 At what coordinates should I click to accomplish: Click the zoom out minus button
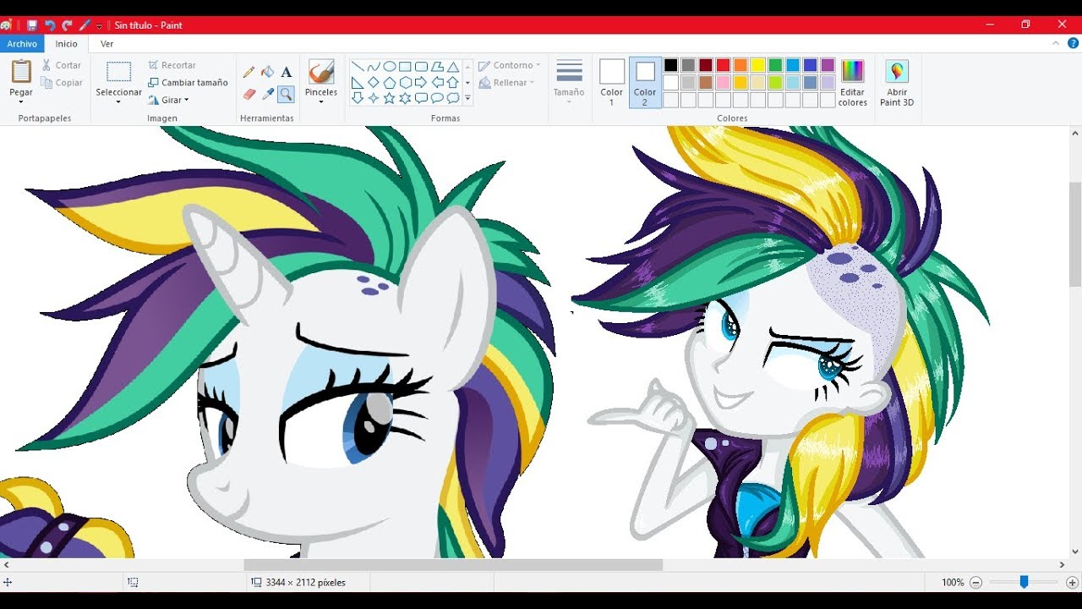tap(975, 582)
